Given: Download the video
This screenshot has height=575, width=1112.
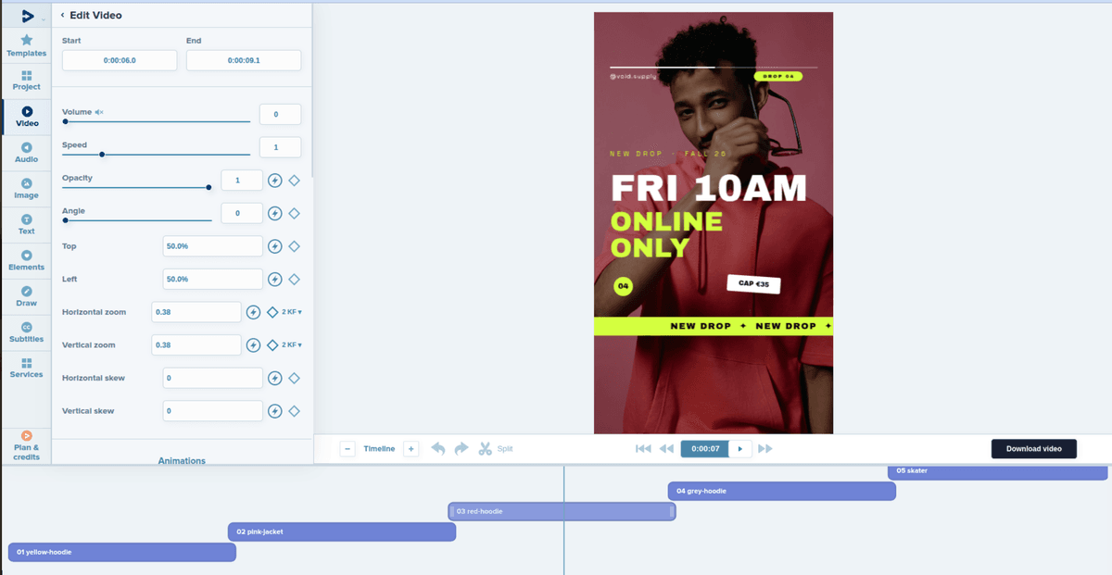Looking at the screenshot, I should pos(1034,448).
